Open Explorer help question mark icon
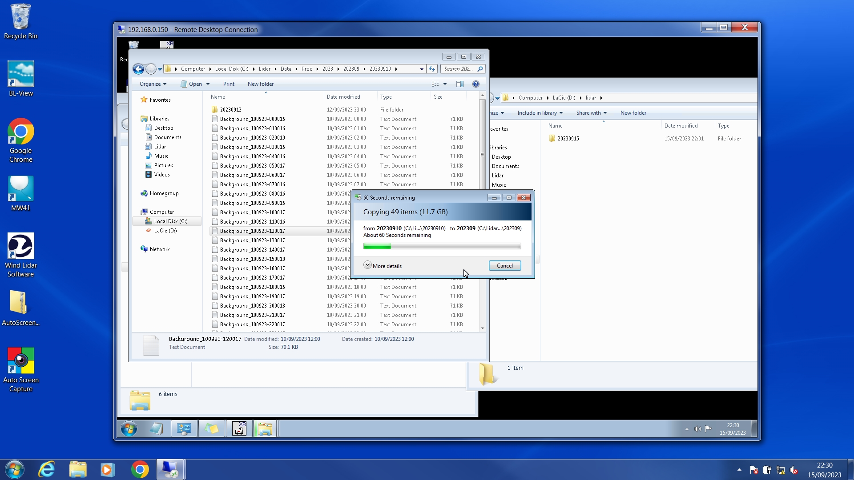854x480 pixels. click(476, 84)
